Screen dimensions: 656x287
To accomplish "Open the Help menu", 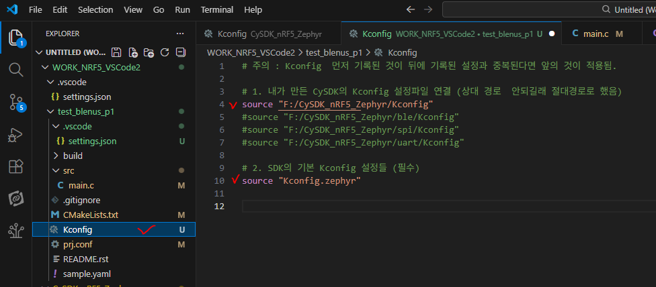I will tap(253, 9).
